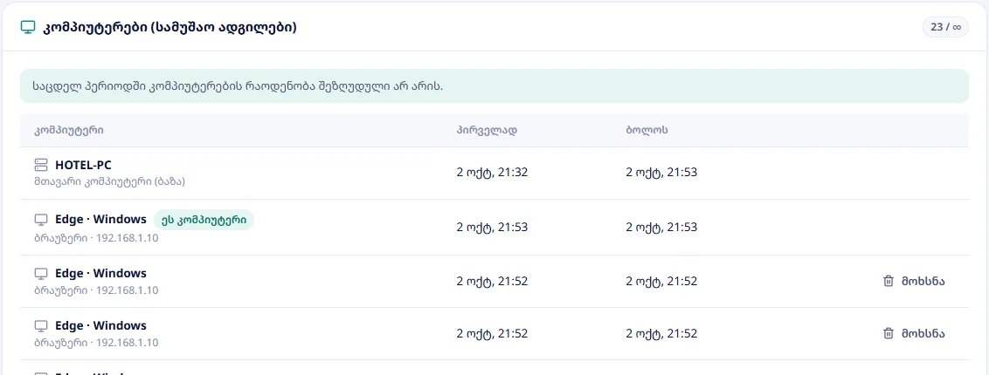Click the lower of the two მოხსნა buttons

tap(914, 333)
